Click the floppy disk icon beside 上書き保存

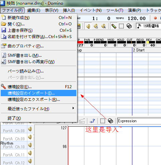[x=4, y=30]
